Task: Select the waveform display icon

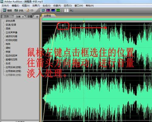Action: [x=43, y=10]
